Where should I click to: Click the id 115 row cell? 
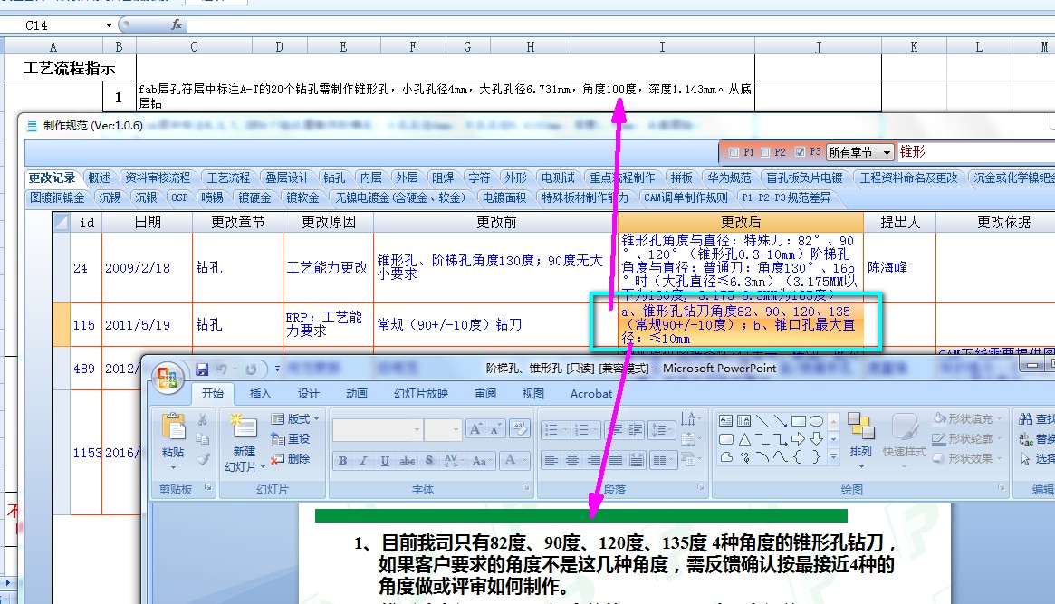pyautogui.click(x=84, y=325)
